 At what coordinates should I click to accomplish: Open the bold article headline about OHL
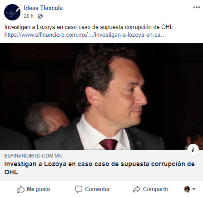99,168
